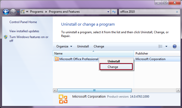
Task: Expand the view options dropdown arrow
Action: tap(166, 46)
